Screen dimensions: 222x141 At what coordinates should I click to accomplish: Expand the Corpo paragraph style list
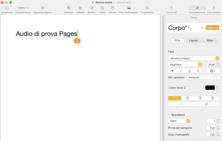coord(202,28)
